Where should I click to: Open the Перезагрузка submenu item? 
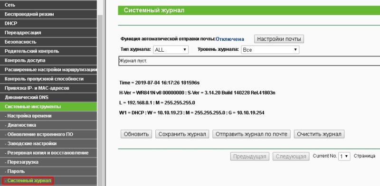[x=48, y=162]
